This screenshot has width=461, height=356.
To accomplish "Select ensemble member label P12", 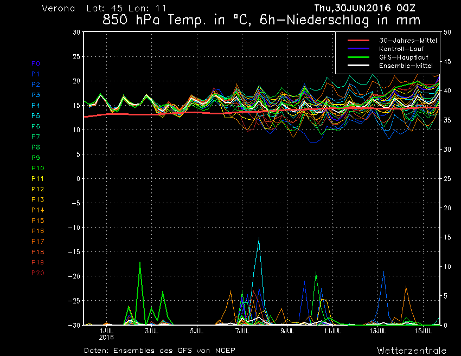I will pos(38,189).
